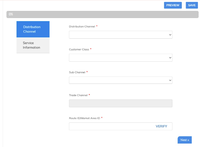Click the "Trade Channel" field label

78,95
